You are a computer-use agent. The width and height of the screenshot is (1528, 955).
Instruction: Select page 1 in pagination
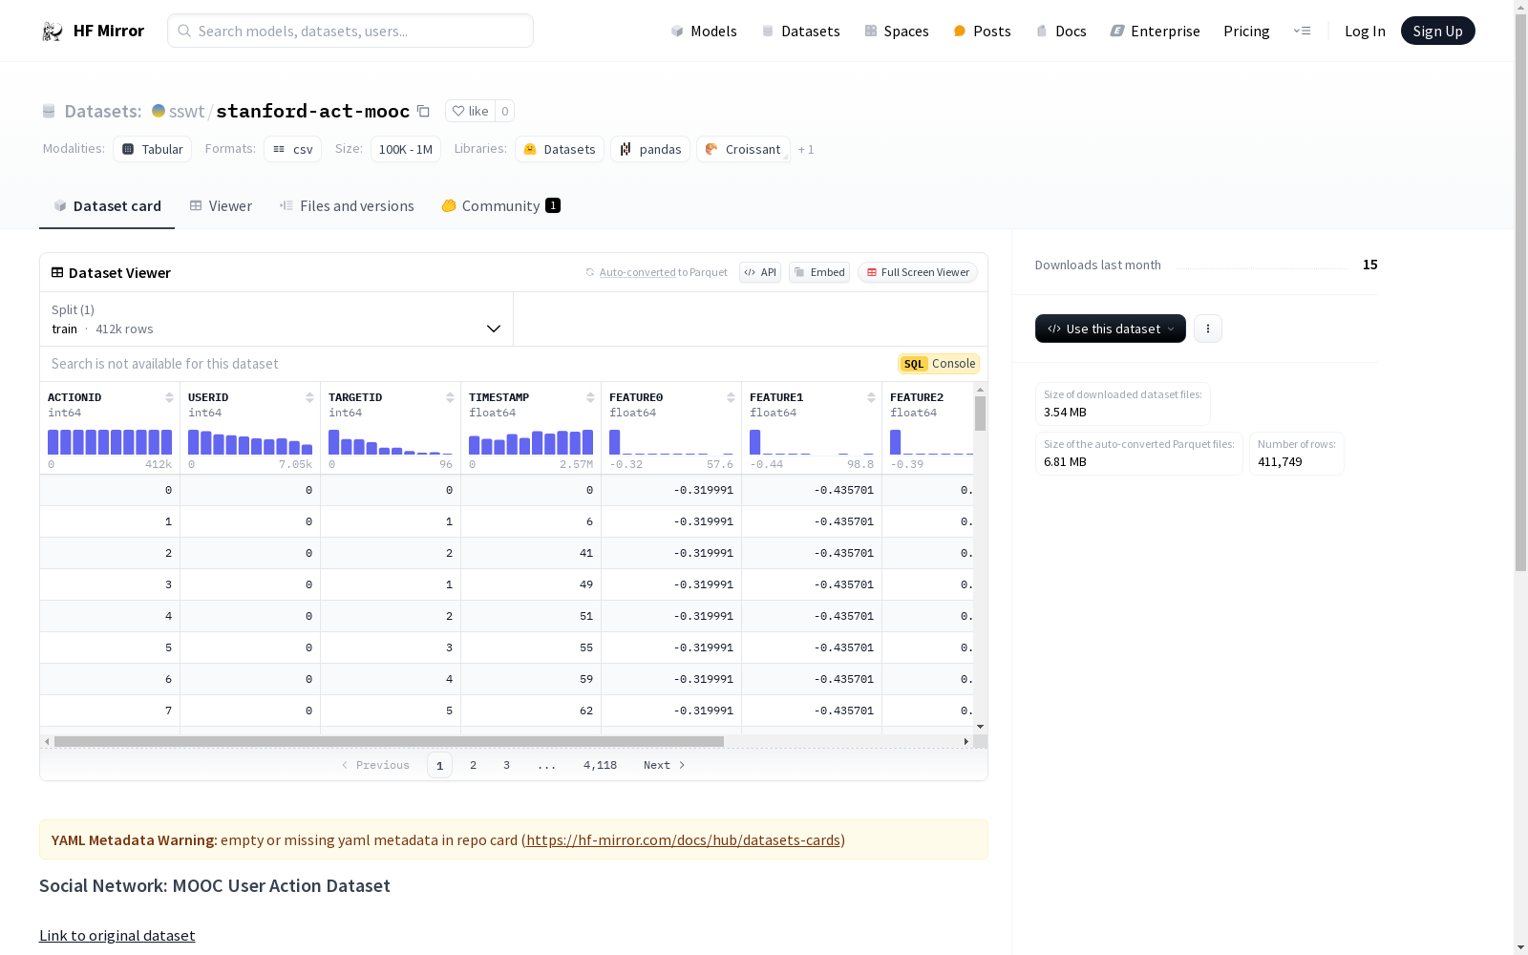coord(439,765)
